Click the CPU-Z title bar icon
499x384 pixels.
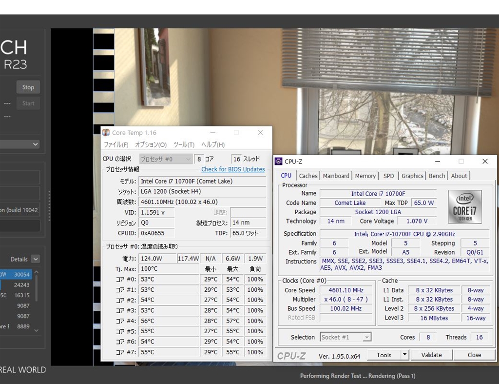[278, 162]
